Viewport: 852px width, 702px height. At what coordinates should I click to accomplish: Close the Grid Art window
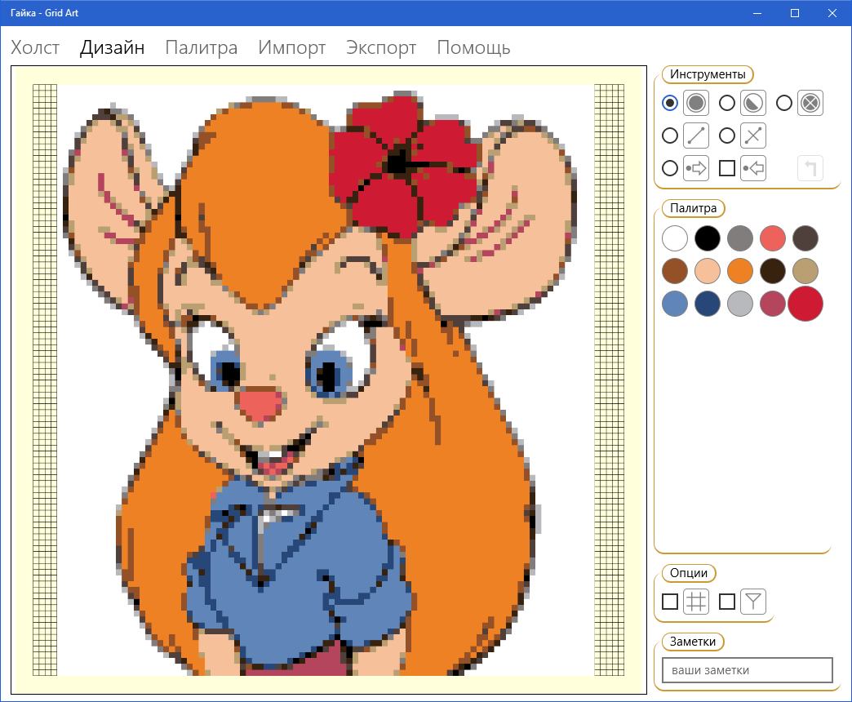coord(832,13)
